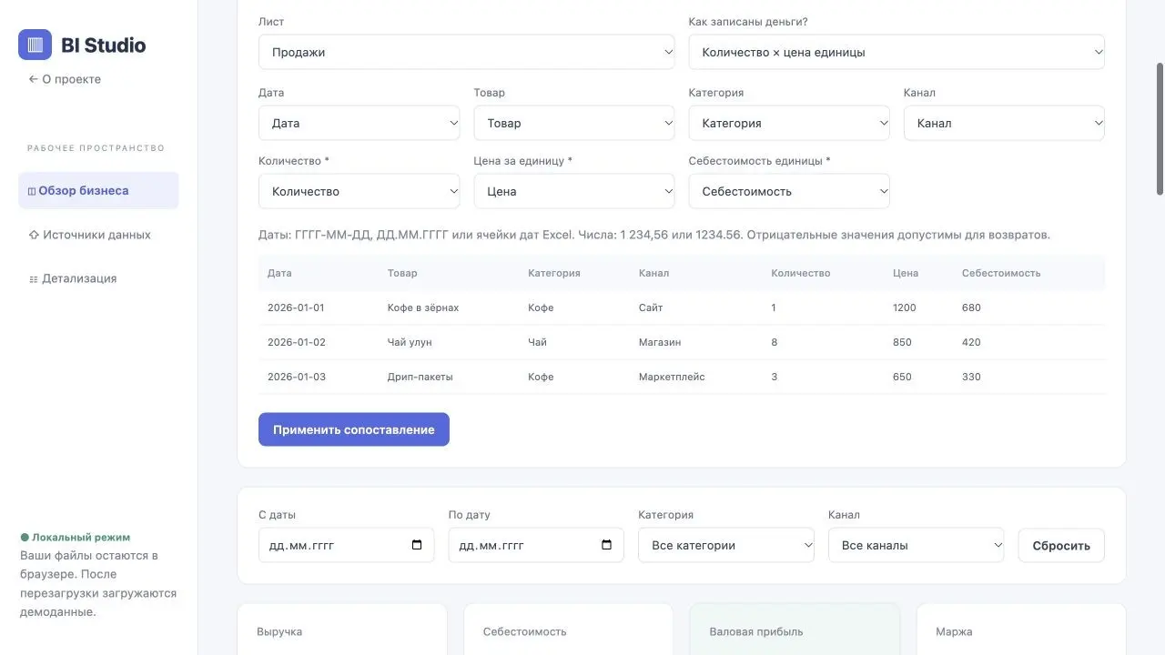This screenshot has height=655, width=1165.
Task: Click the 'Валовая прибыль' metric card
Action: (795, 630)
